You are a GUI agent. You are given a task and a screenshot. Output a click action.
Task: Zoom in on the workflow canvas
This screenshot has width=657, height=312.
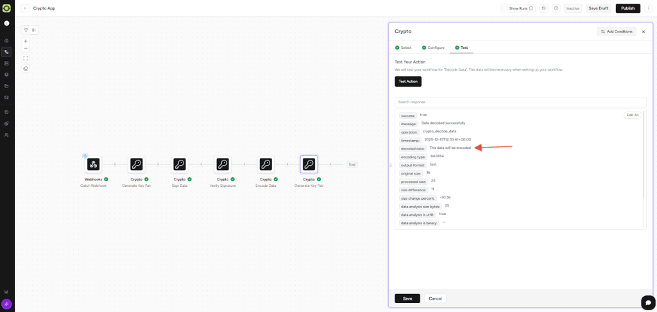[x=26, y=41]
